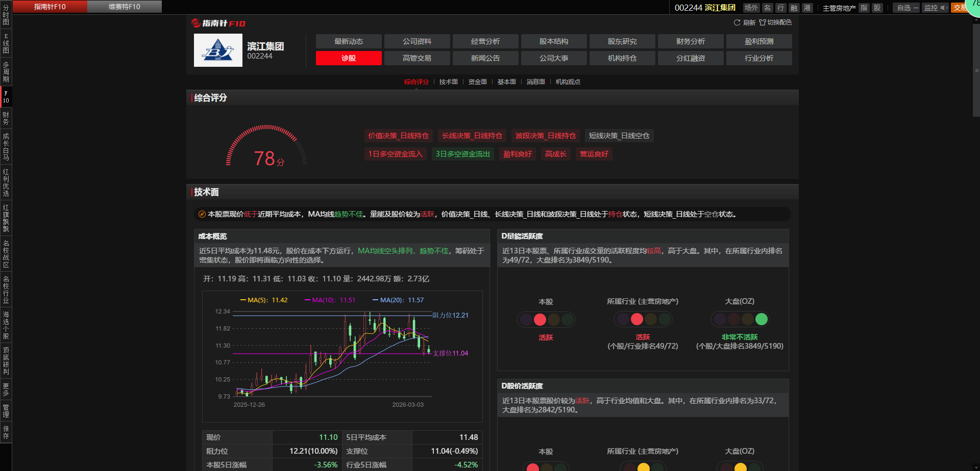Open 红利优选 in the left sidebar
This screenshot has width=980, height=471.
click(6, 182)
